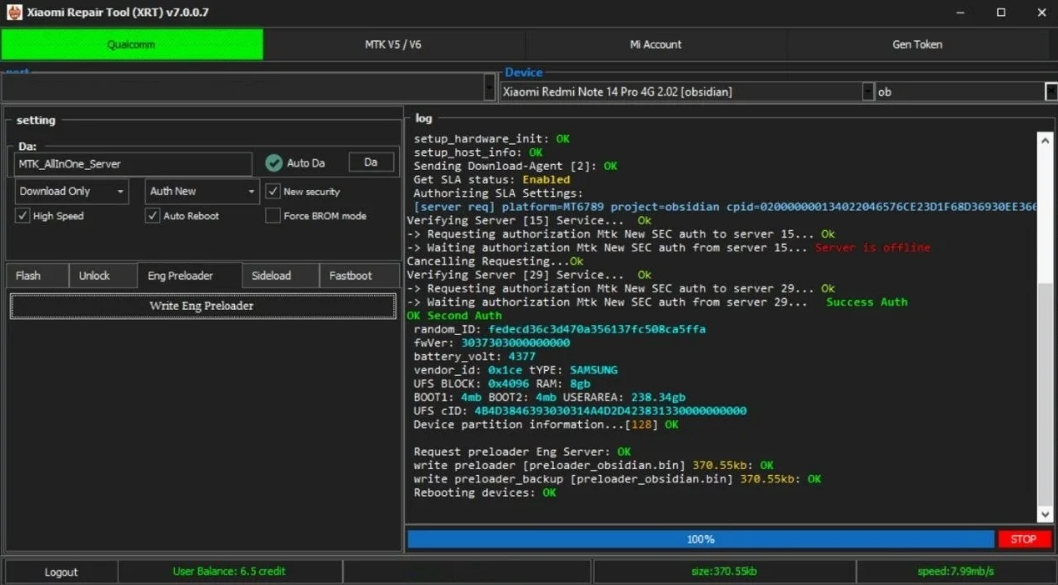Click the battery_volt: 4377 log line
The width and height of the screenshot is (1058, 585).
(x=475, y=356)
